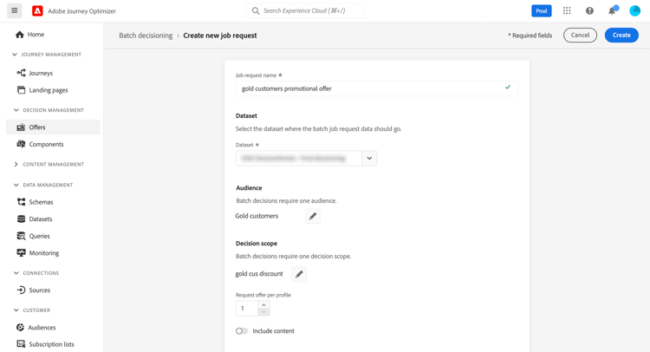Collapse the Data Management section

click(x=16, y=185)
